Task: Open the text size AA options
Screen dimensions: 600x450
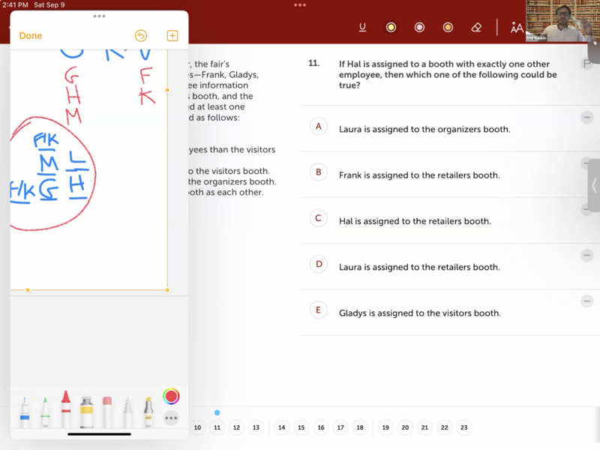Action: (x=517, y=28)
